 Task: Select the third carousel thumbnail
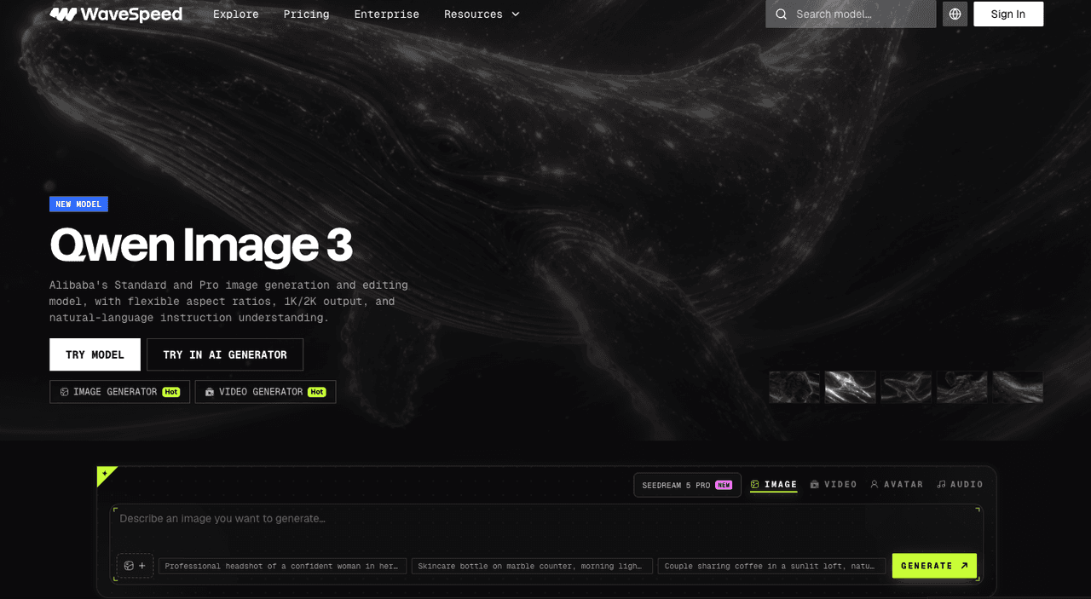pyautogui.click(x=906, y=387)
